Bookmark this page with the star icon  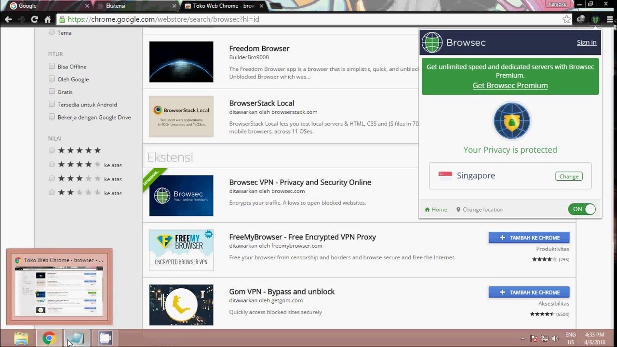point(566,19)
